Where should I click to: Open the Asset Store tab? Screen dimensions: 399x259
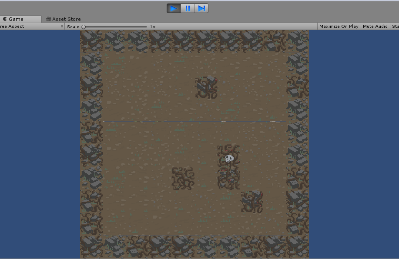point(64,19)
